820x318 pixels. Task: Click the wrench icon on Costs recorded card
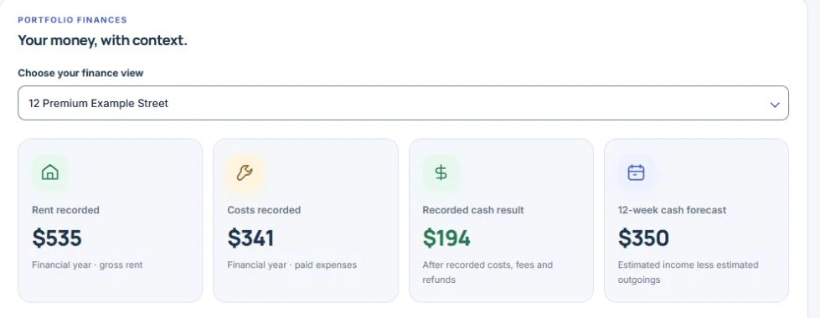coord(245,172)
